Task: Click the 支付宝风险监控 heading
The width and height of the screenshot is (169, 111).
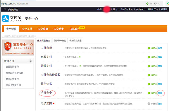Action: (50, 75)
